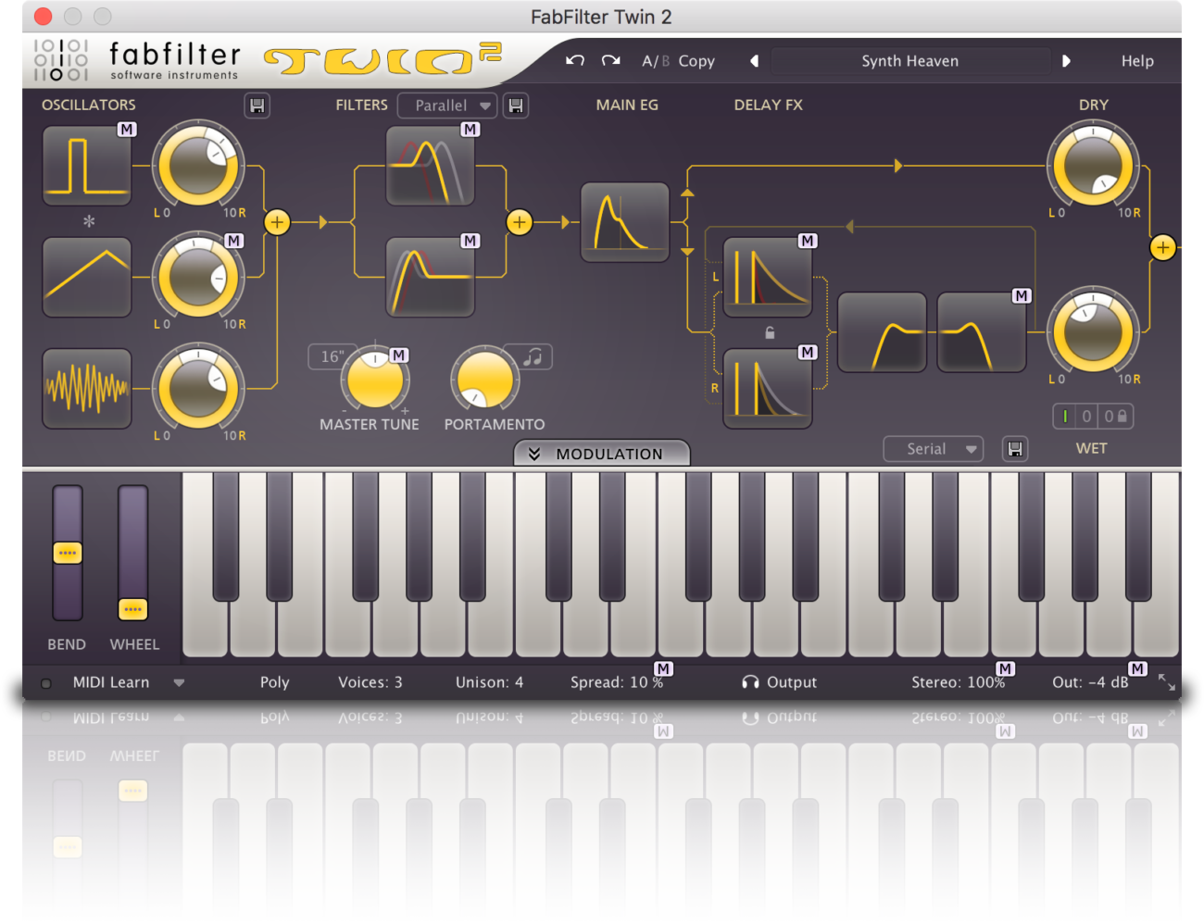Go to the next preset
The width and height of the screenshot is (1204, 923).
(x=1066, y=61)
